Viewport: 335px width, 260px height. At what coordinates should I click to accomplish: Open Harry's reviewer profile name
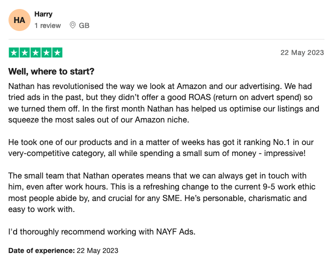(x=43, y=14)
